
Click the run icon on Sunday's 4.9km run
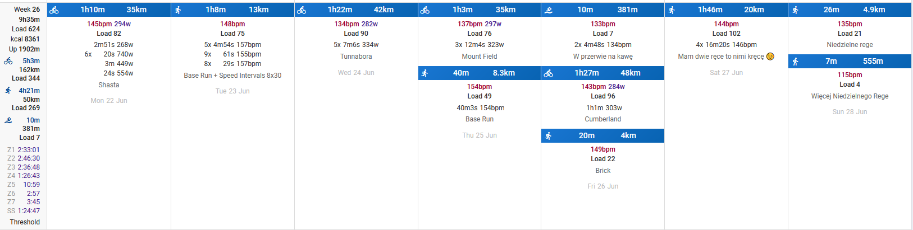pyautogui.click(x=796, y=10)
